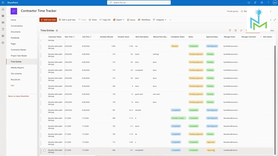This screenshot has width=278, height=156.
Task: Open My files icon in left rail
Action: pyautogui.click(x=3, y=29)
